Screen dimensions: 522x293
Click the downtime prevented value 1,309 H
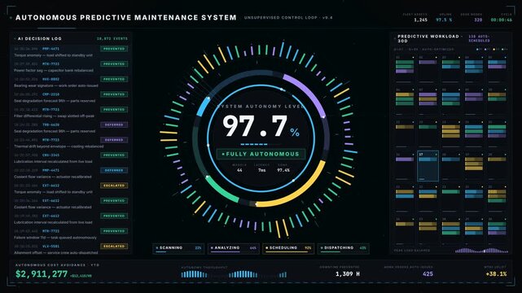(x=348, y=274)
